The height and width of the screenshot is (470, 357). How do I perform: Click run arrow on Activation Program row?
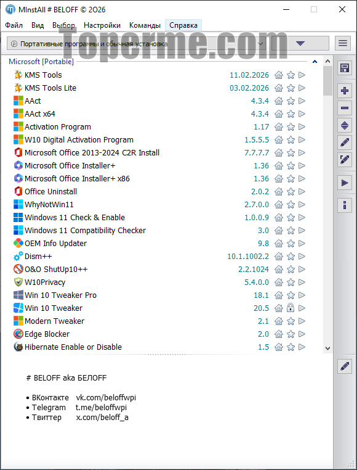302,127
